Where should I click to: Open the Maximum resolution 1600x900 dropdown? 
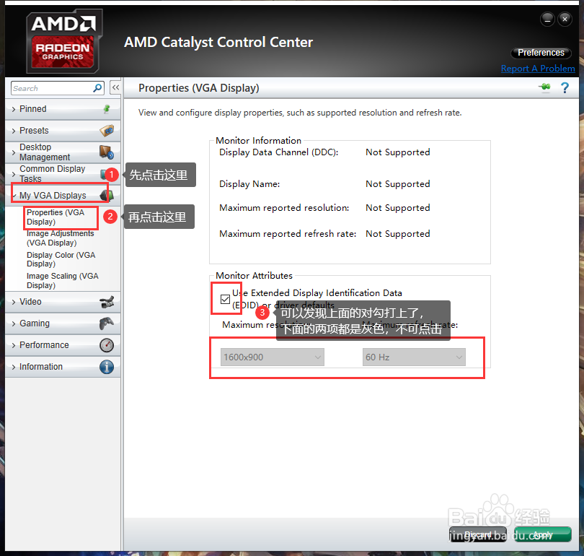tap(273, 357)
